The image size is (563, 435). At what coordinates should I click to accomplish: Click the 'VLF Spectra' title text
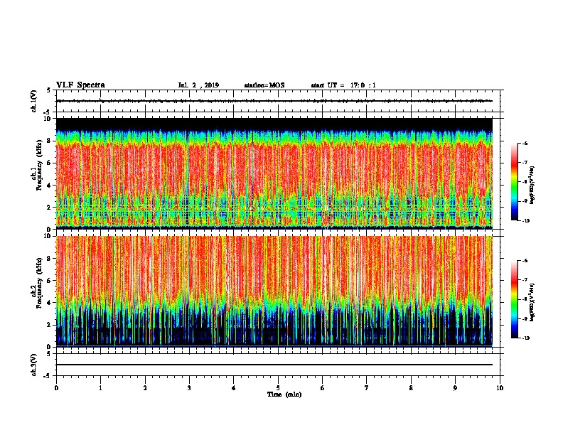pos(80,85)
